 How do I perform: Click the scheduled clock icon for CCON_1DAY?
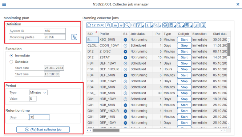[125, 46]
